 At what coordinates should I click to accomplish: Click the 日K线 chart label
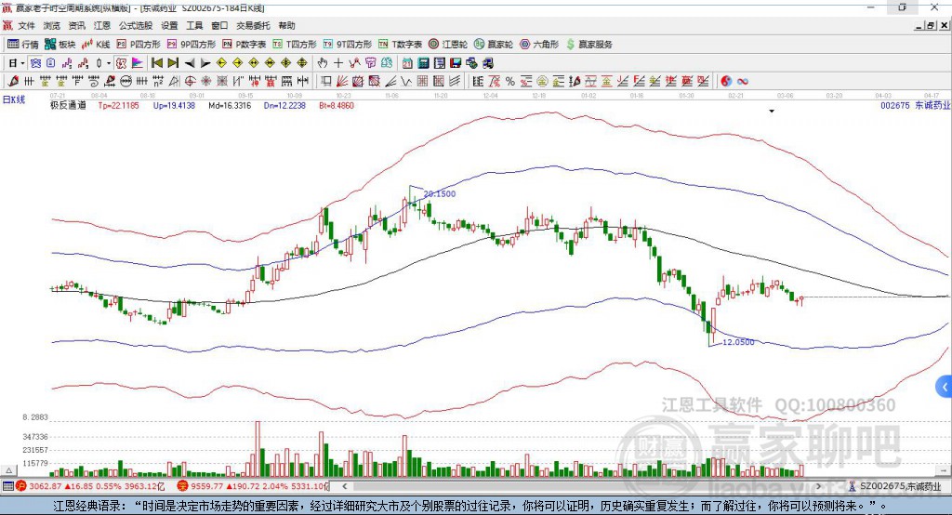pyautogui.click(x=14, y=99)
